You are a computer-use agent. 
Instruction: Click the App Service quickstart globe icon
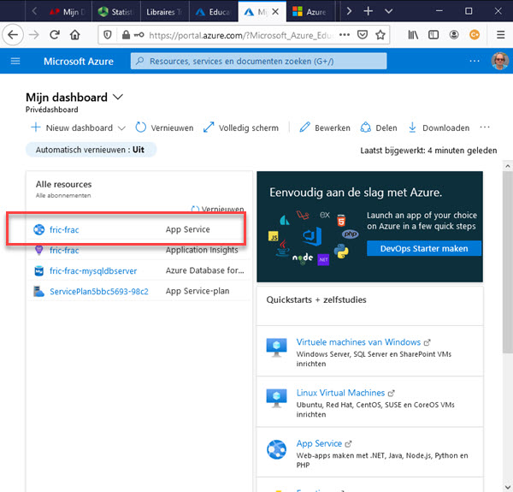(x=276, y=449)
